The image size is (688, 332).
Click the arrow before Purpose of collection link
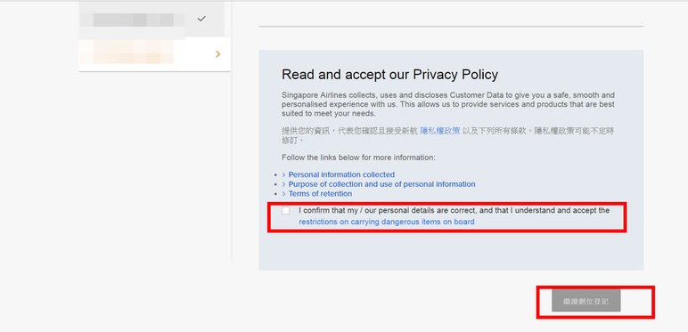point(284,184)
